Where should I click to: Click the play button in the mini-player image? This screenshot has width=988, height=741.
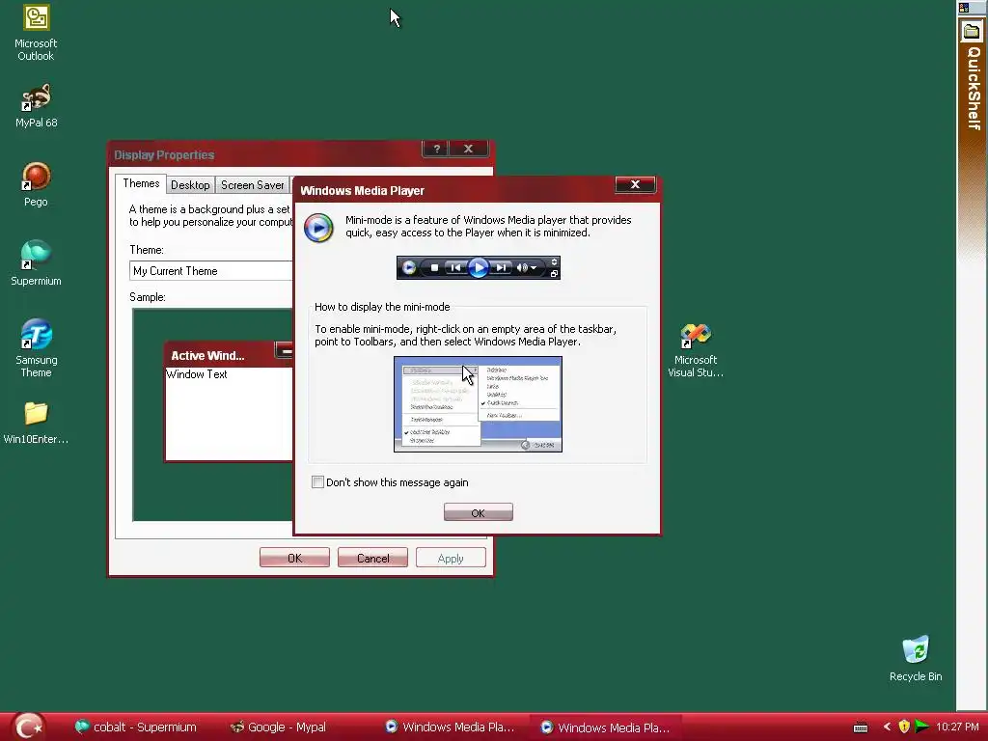pyautogui.click(x=479, y=268)
